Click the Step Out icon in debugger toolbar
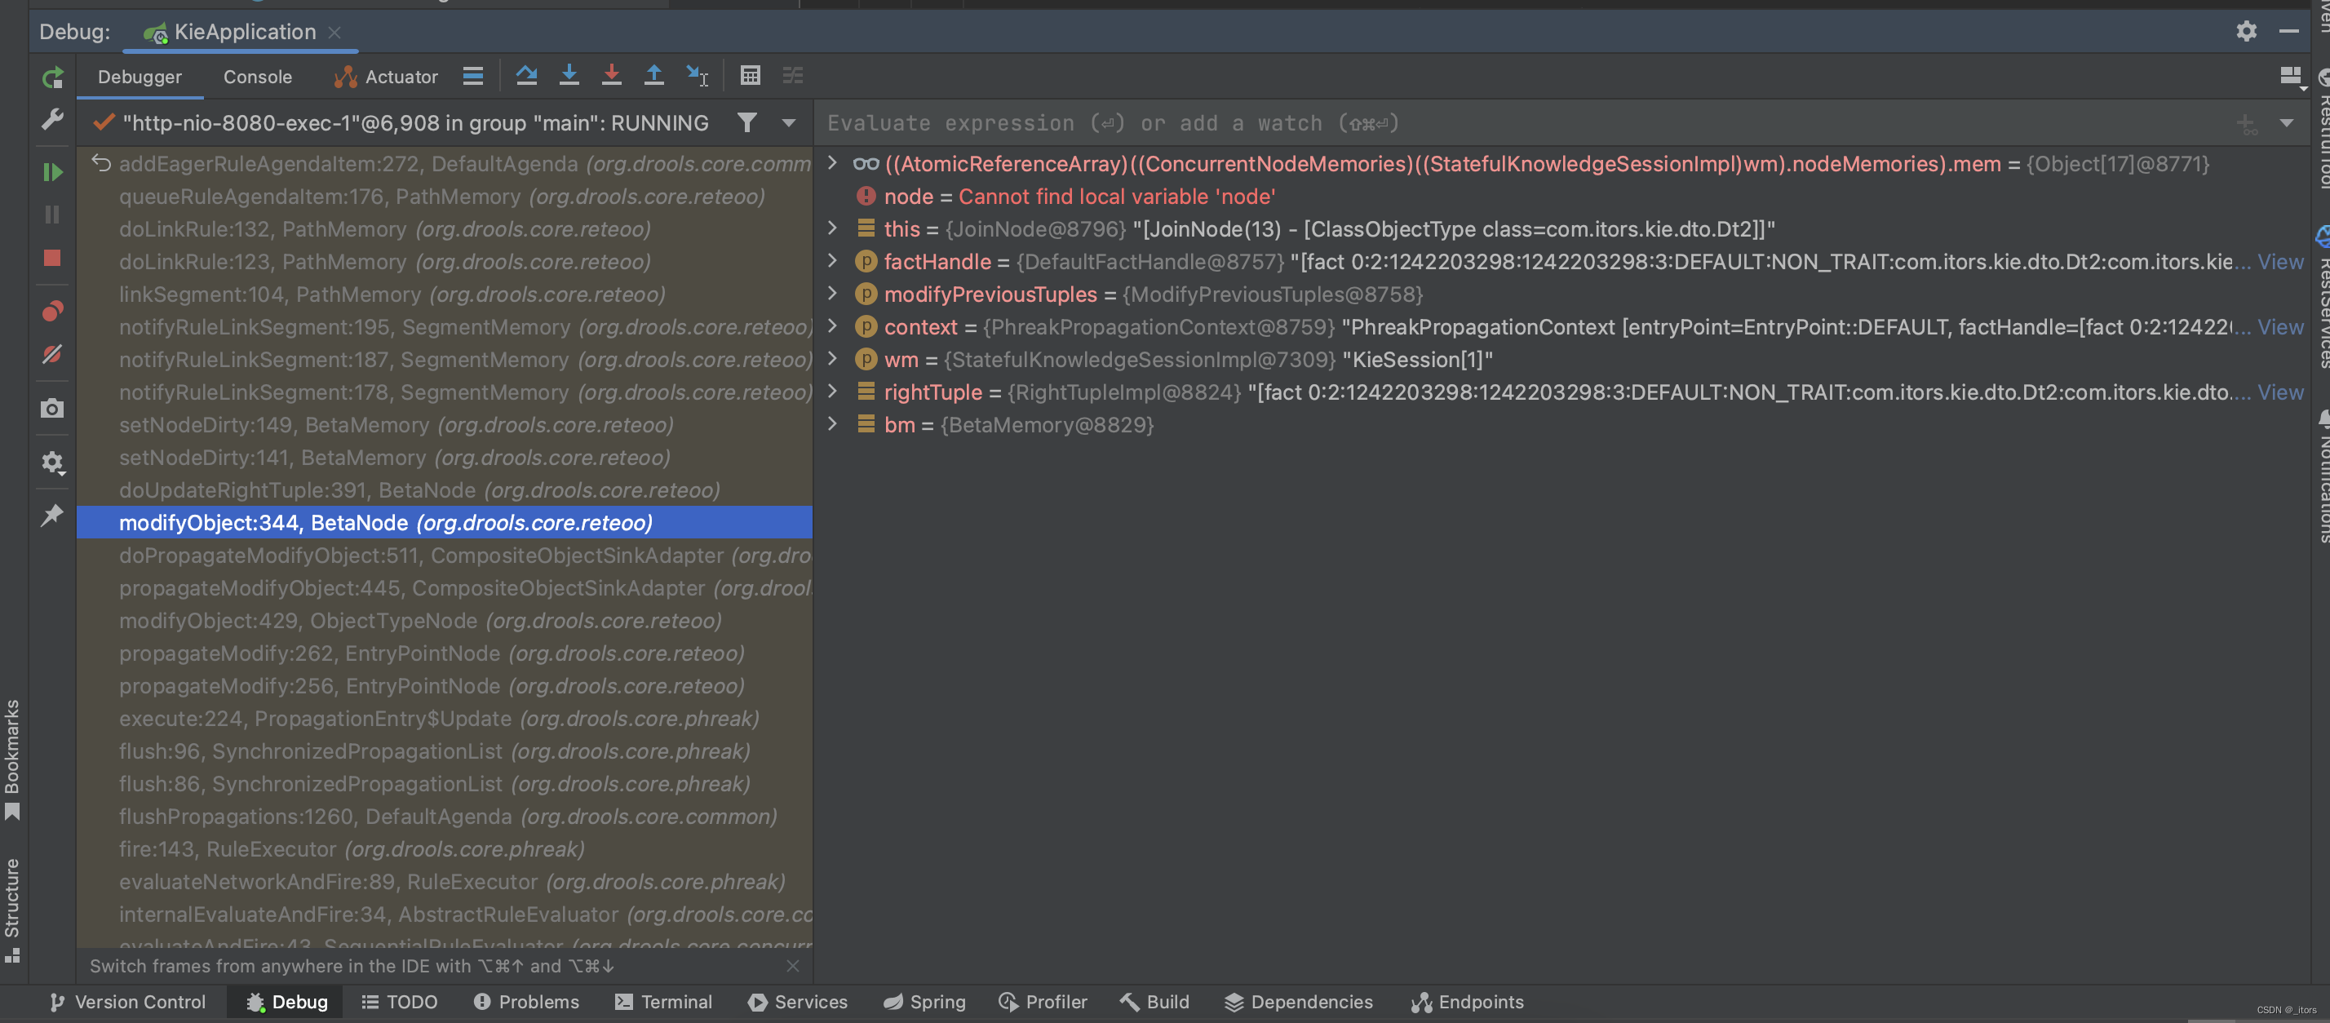Screen dimensions: 2330x1023 click(x=651, y=77)
